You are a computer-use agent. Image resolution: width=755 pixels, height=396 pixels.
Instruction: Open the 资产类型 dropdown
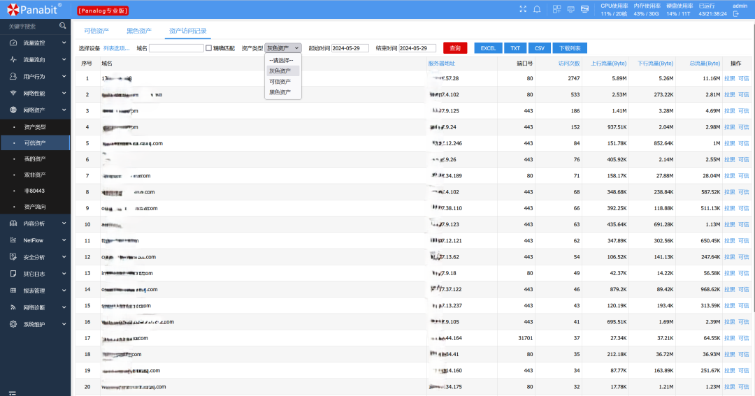[283, 48]
